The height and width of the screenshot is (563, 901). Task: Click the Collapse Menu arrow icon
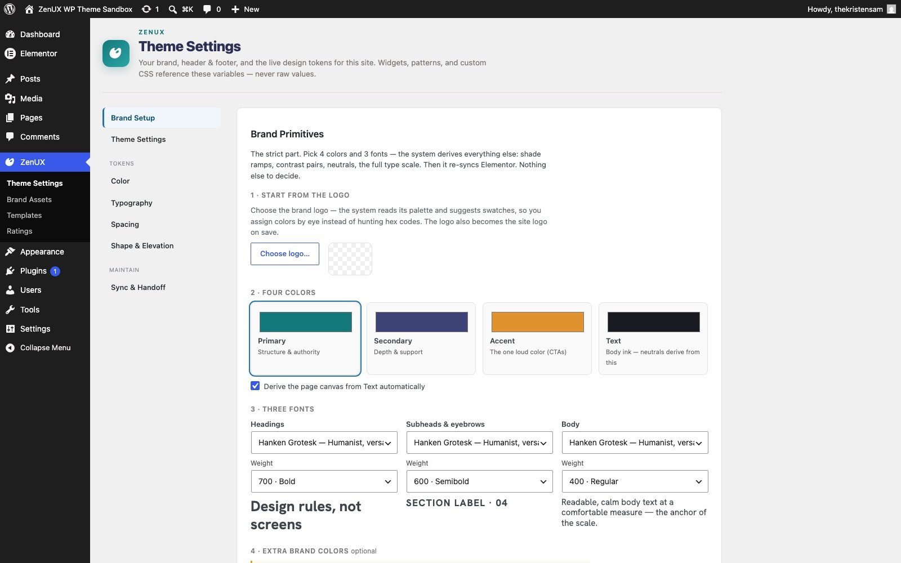click(10, 348)
